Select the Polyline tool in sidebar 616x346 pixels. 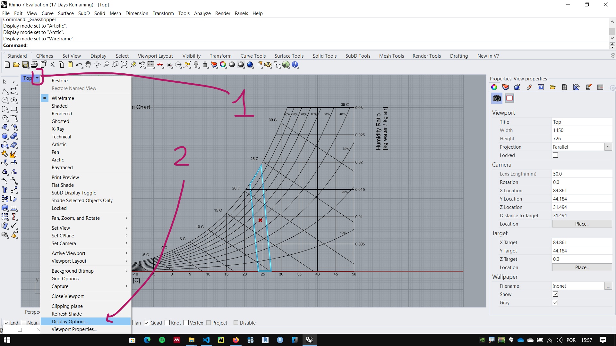[x=5, y=91]
